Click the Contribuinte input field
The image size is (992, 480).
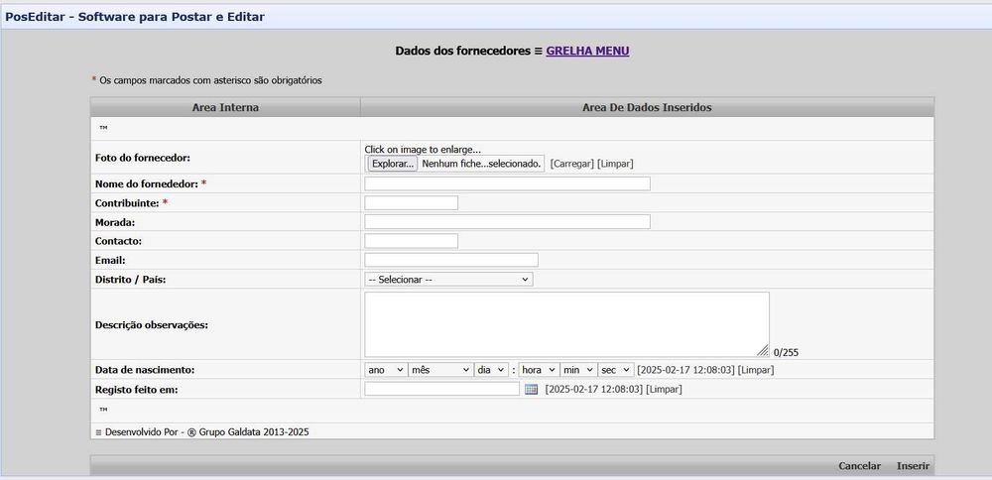412,203
